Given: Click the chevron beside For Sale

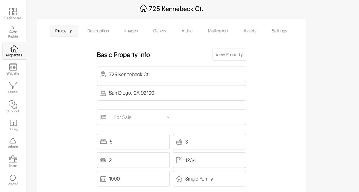Looking at the screenshot, I should click(168, 117).
